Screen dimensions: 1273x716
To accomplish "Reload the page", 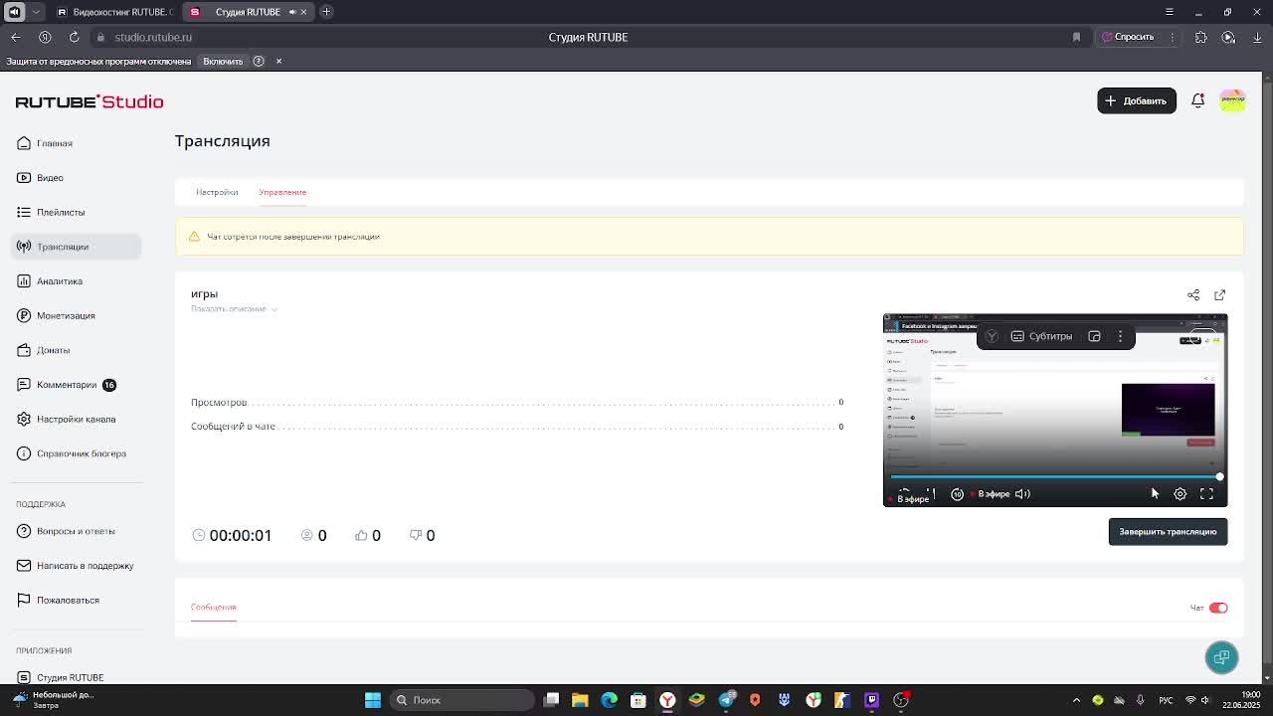I will [x=74, y=37].
